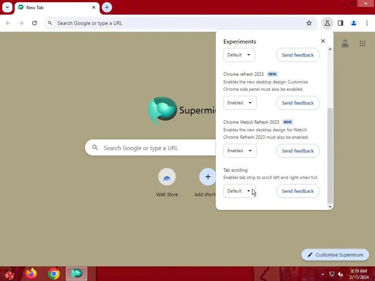Send feedback for Chrome refresh 2023

pyautogui.click(x=298, y=103)
